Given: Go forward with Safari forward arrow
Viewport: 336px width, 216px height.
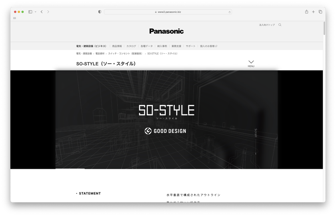Looking at the screenshot, I should click(48, 12).
